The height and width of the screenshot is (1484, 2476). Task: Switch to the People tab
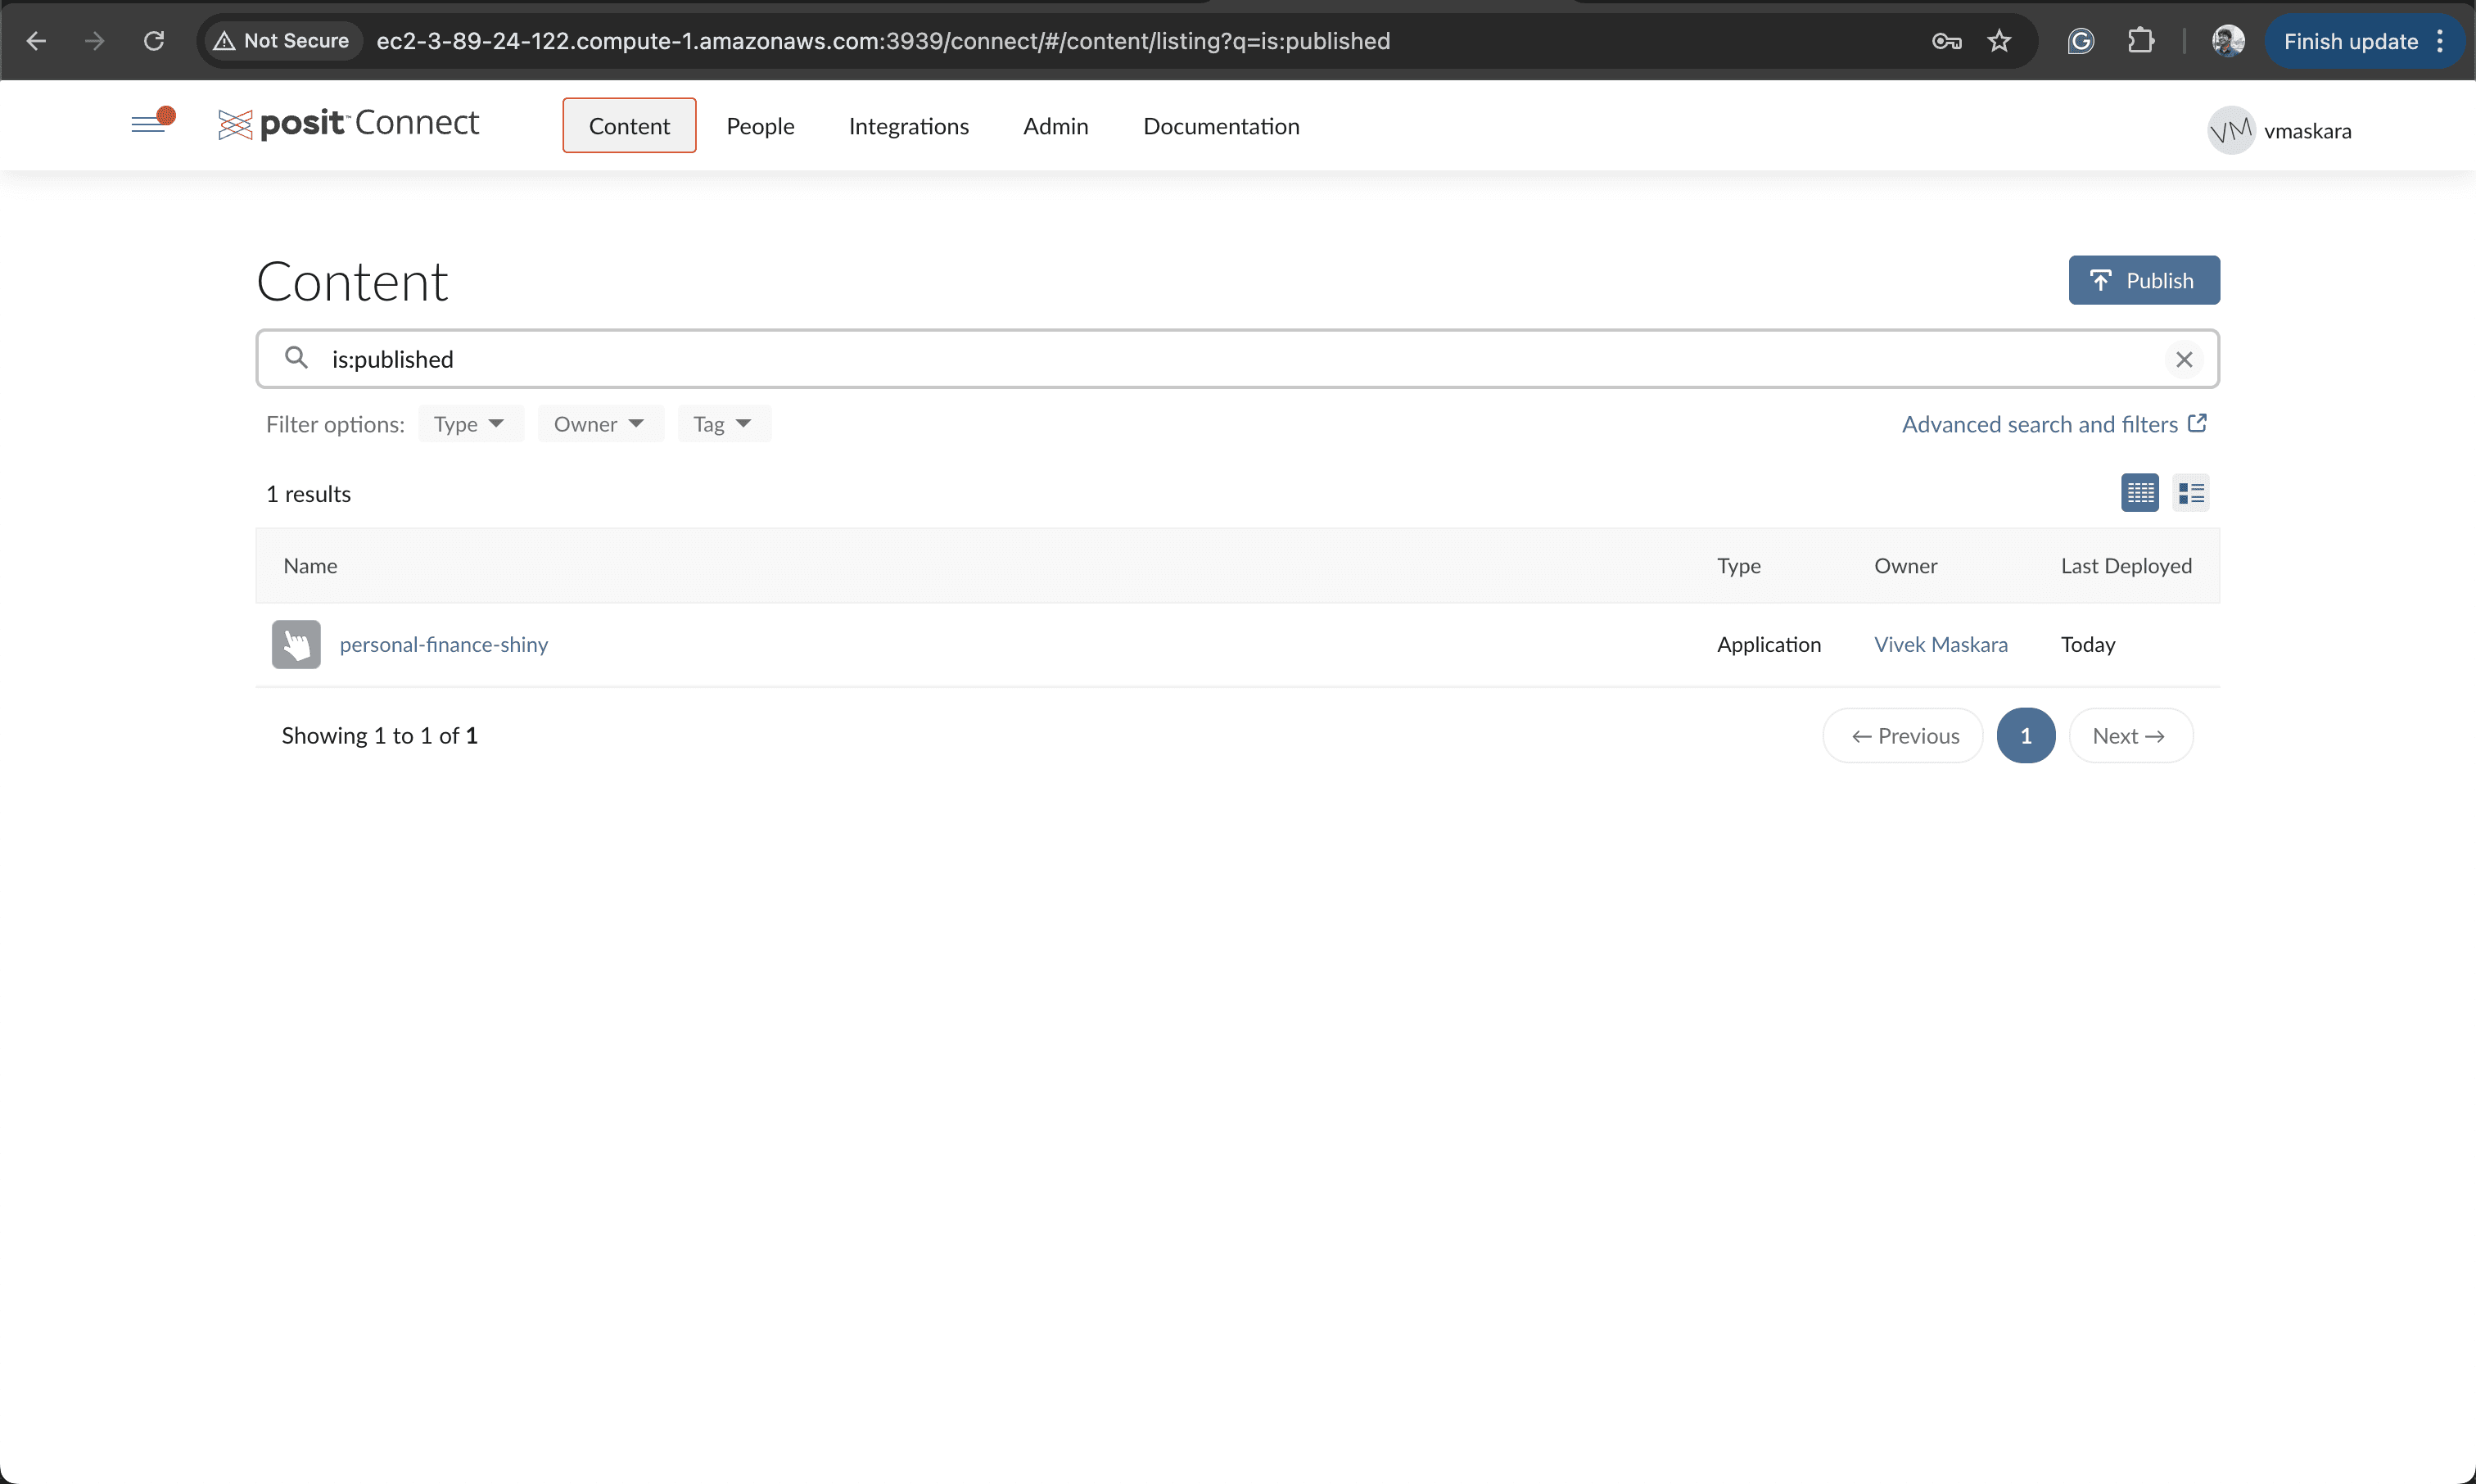click(761, 126)
